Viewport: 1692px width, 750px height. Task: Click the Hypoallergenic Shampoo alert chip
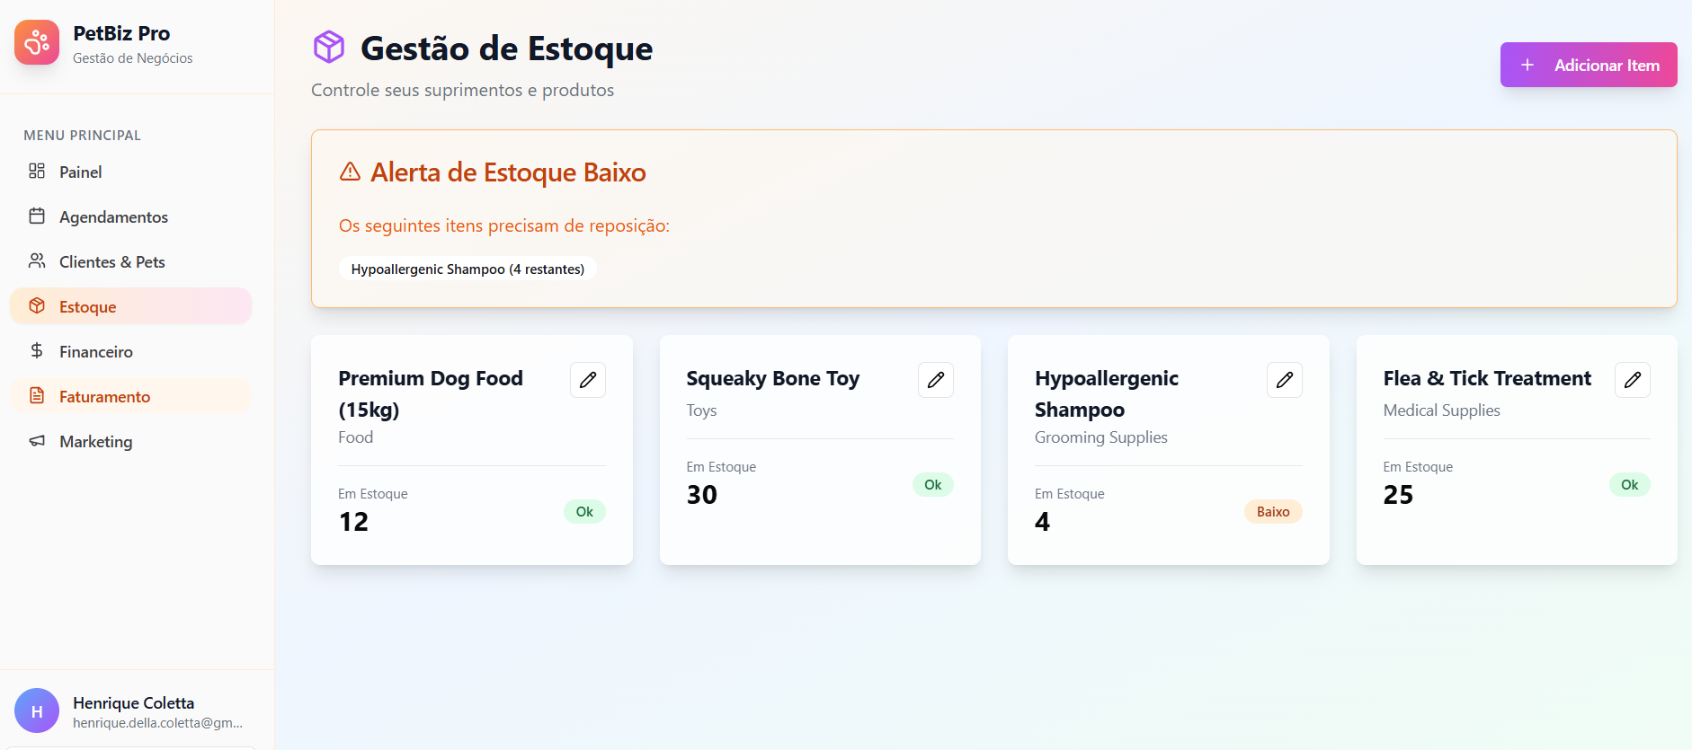(x=468, y=269)
